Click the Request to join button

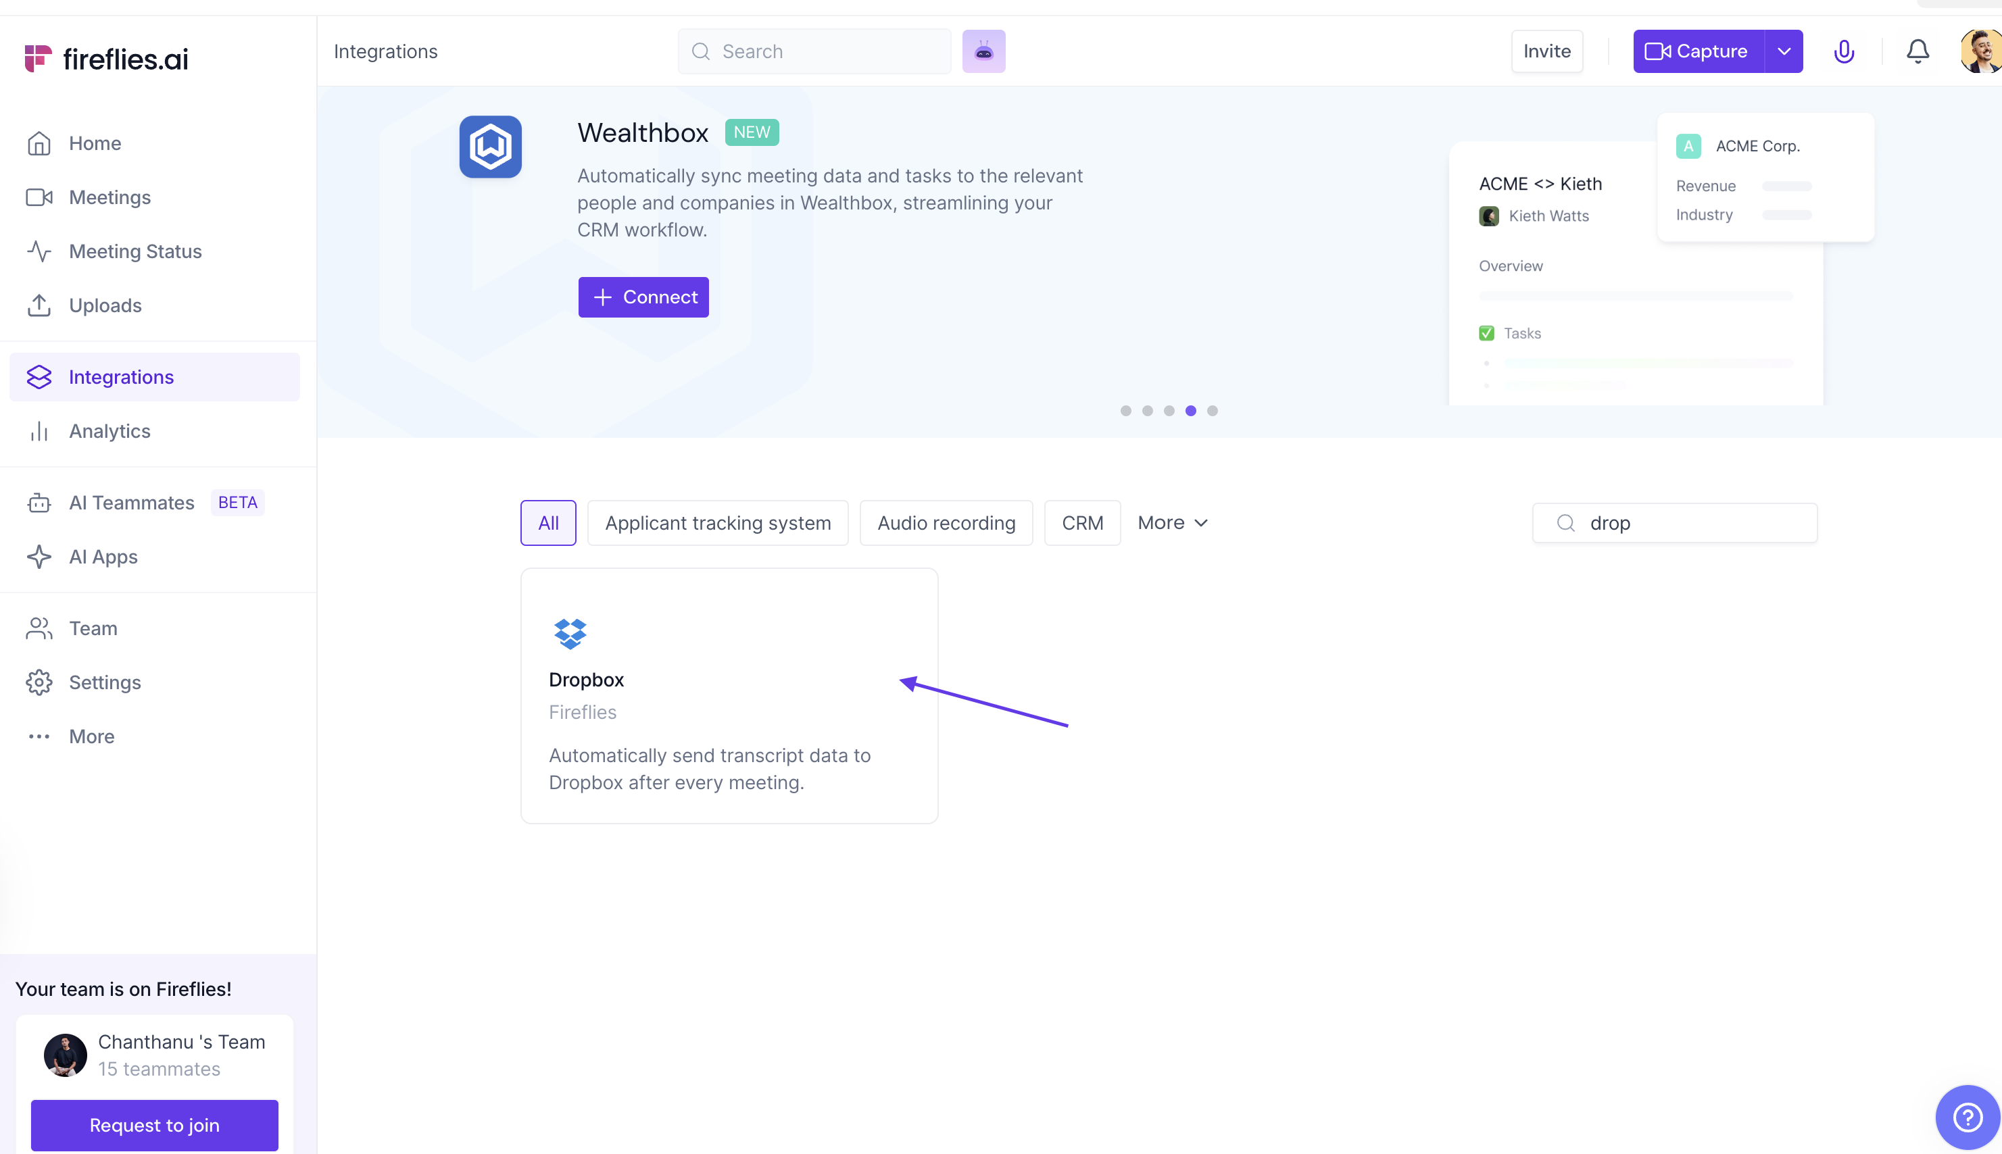coord(154,1125)
